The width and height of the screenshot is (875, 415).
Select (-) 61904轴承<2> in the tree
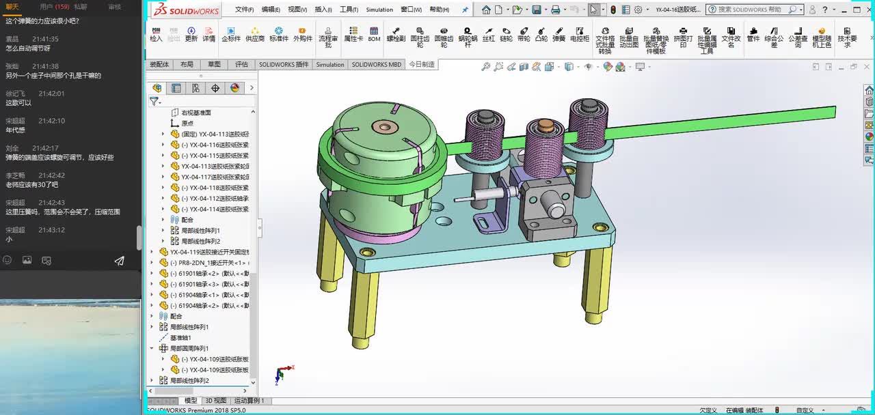[x=204, y=306]
